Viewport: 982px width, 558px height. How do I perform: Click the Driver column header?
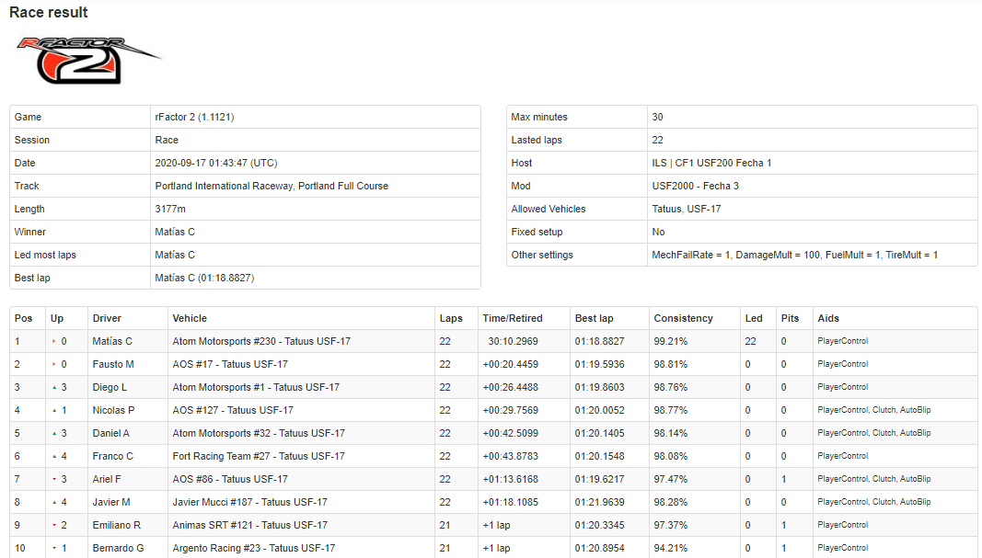(107, 318)
